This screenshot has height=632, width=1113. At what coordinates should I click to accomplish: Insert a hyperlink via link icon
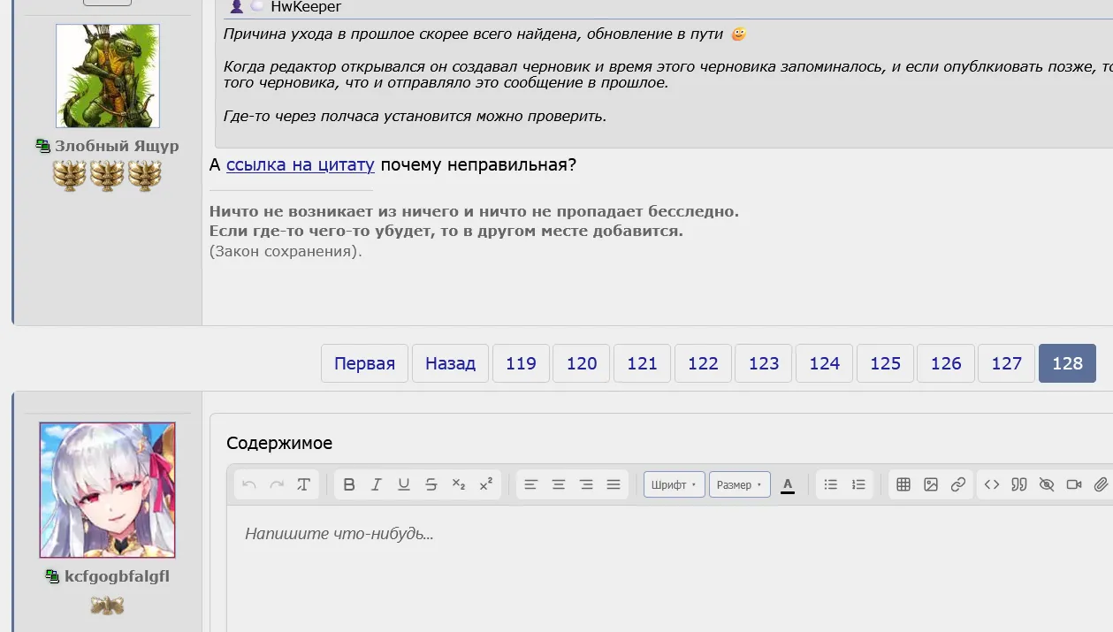958,484
